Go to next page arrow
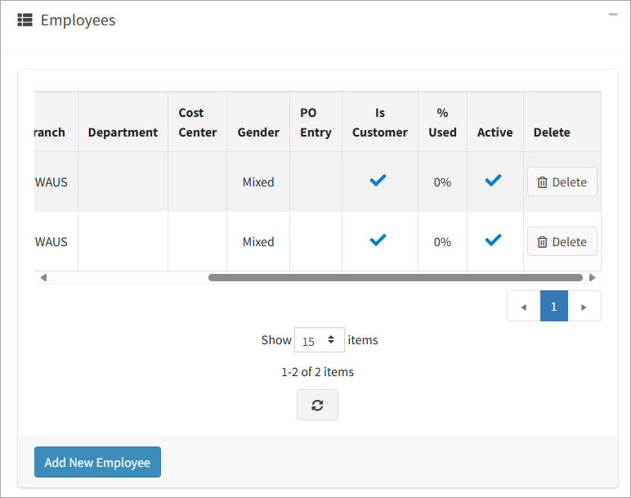The width and height of the screenshot is (631, 498). coord(584,307)
